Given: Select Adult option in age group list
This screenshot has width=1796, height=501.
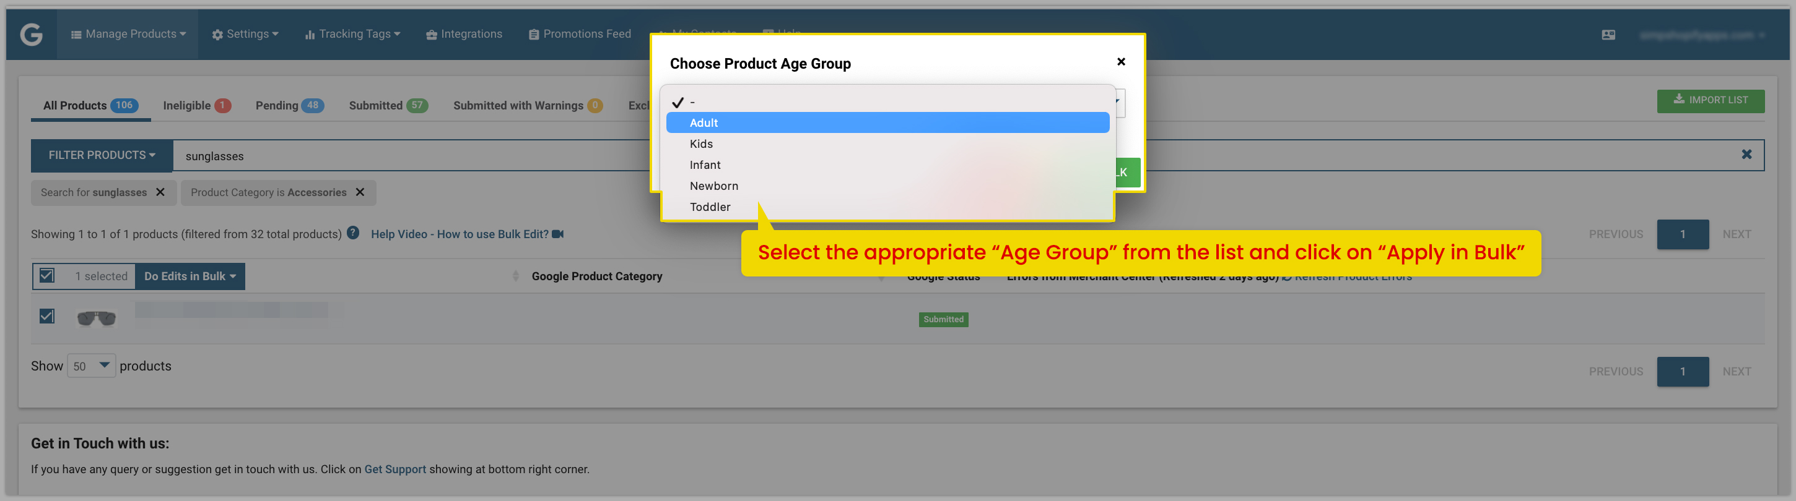Looking at the screenshot, I should point(887,122).
